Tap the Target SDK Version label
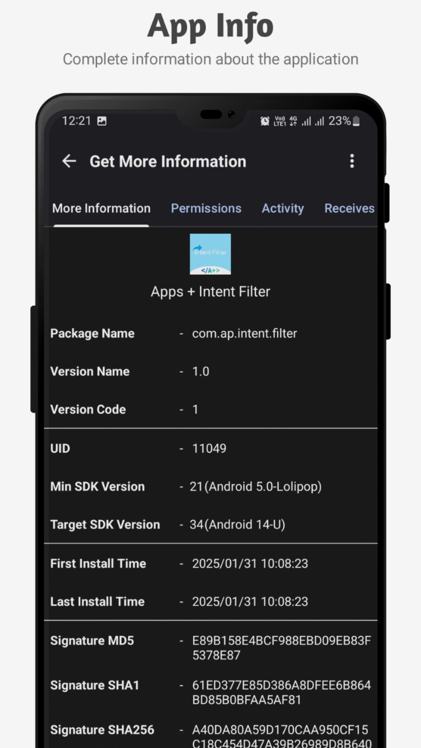Viewport: 421px width, 748px height. (x=105, y=525)
